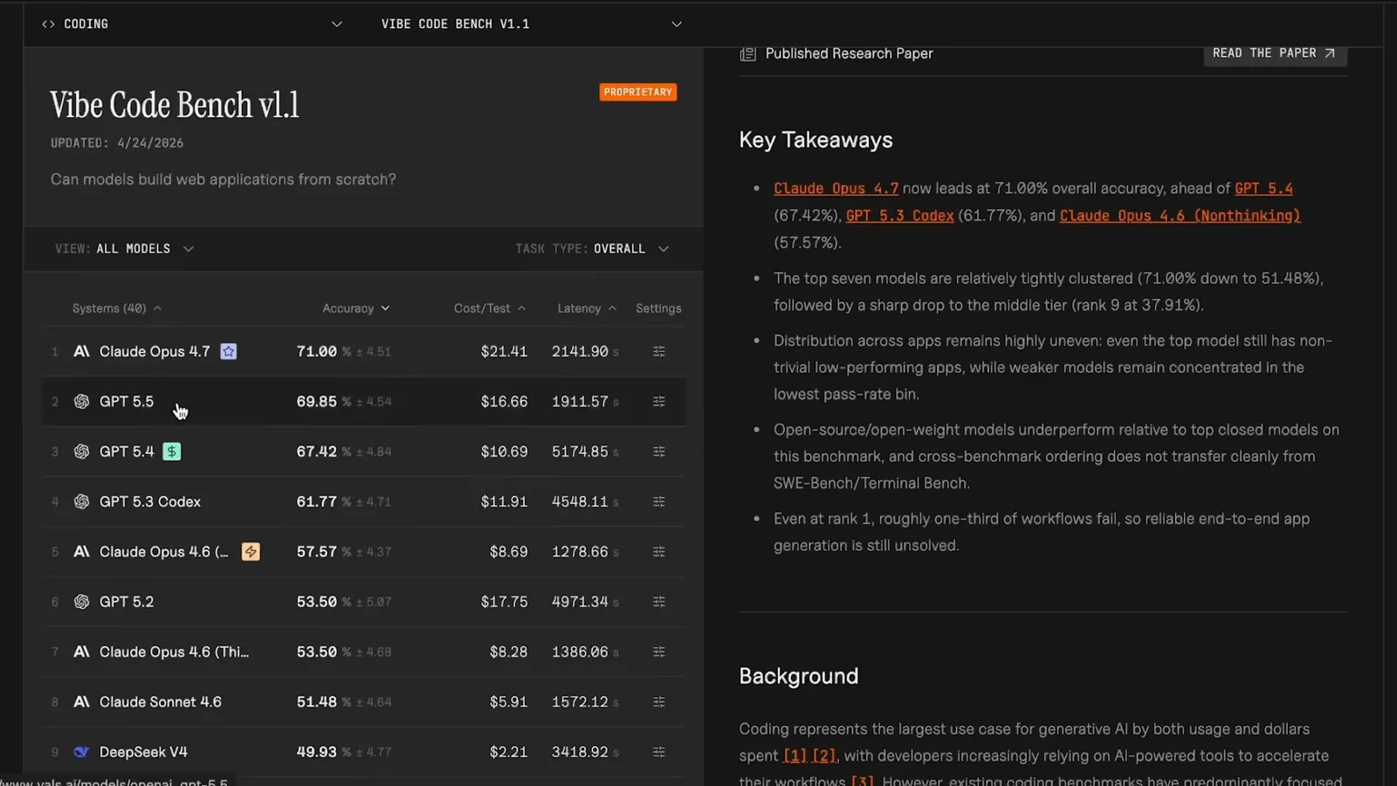Image resolution: width=1397 pixels, height=786 pixels.
Task: Sort by the Latency column
Action: 587,308
